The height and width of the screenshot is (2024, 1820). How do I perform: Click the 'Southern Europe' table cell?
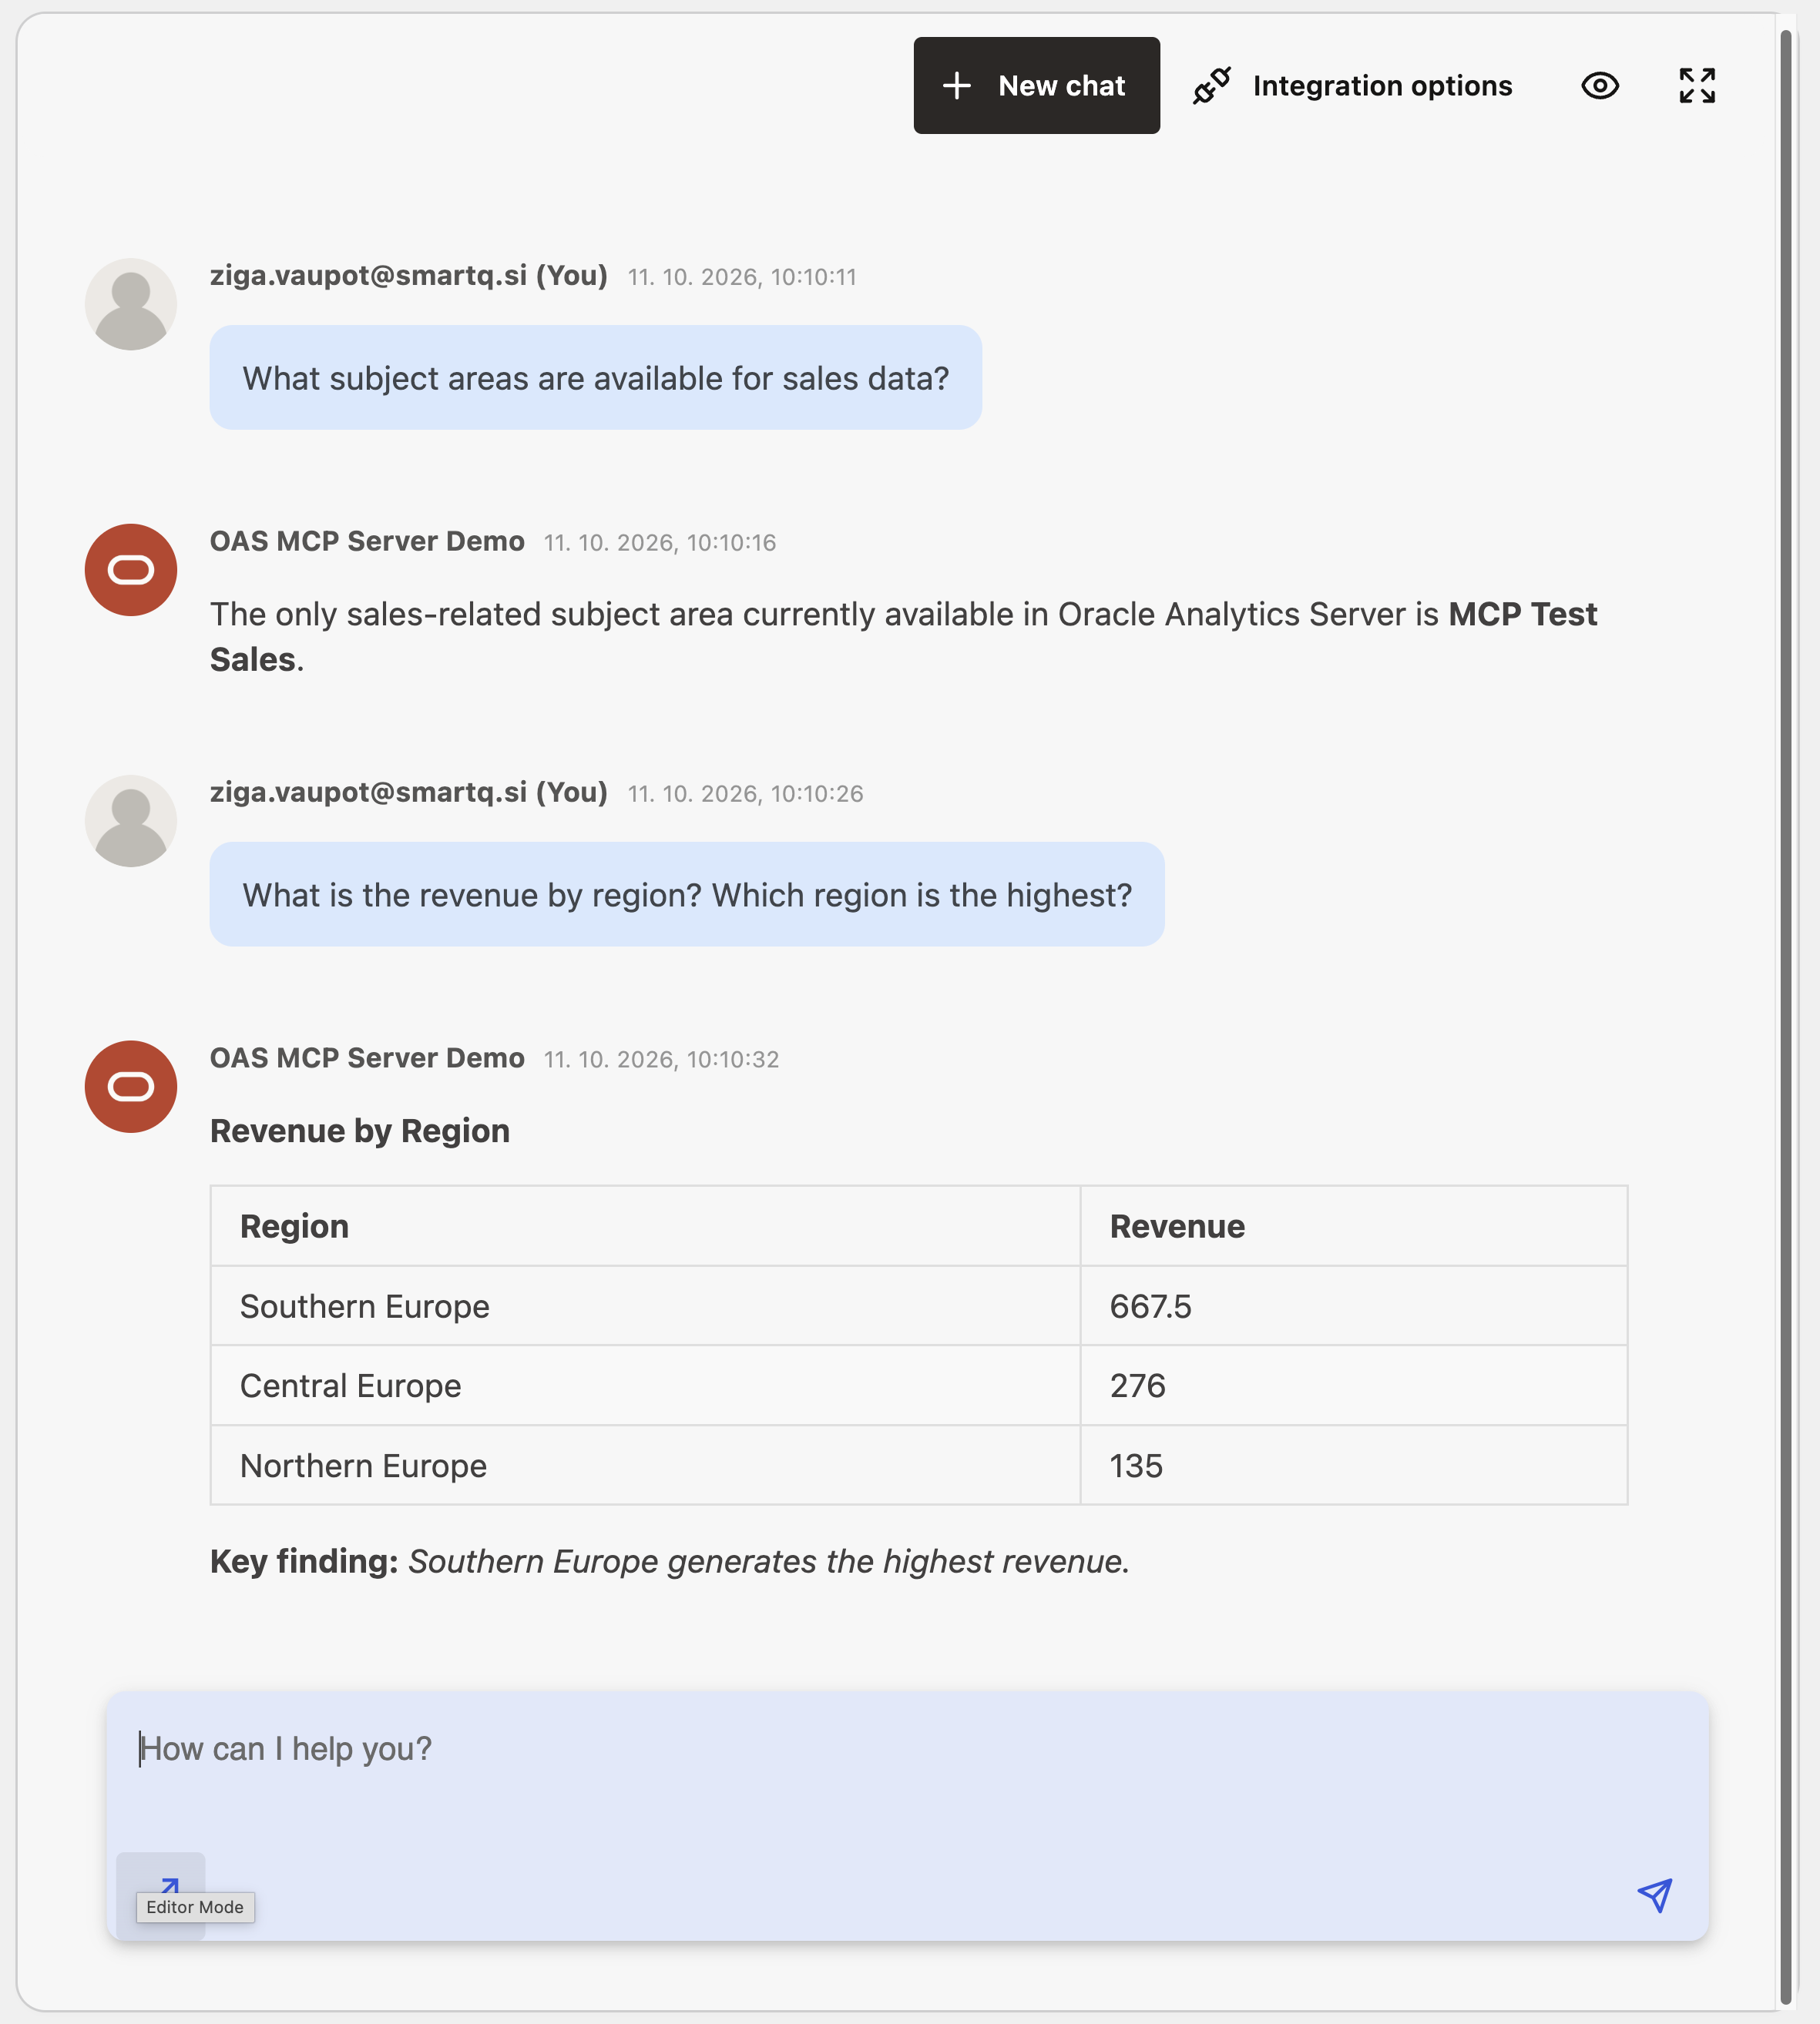point(645,1306)
